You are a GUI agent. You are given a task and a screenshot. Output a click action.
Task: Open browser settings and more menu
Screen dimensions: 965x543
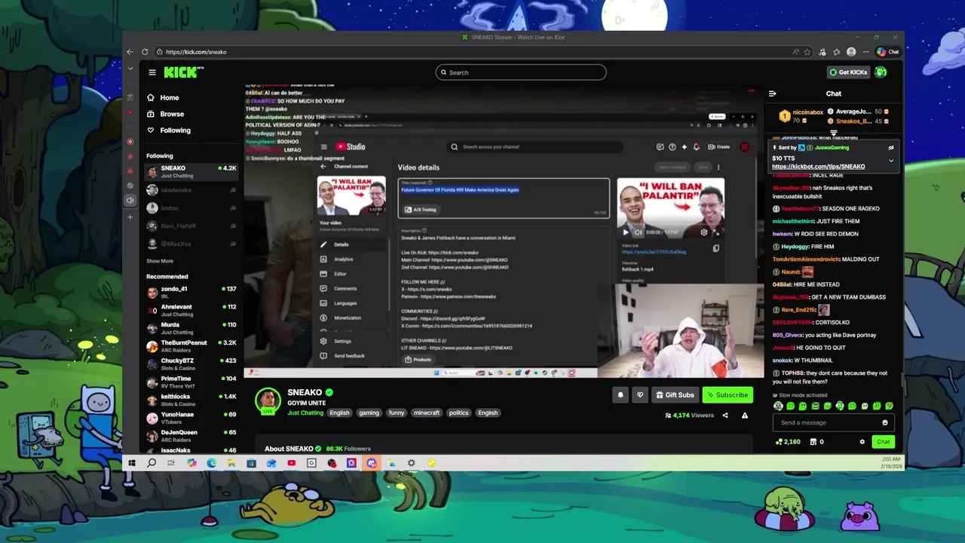(x=865, y=52)
